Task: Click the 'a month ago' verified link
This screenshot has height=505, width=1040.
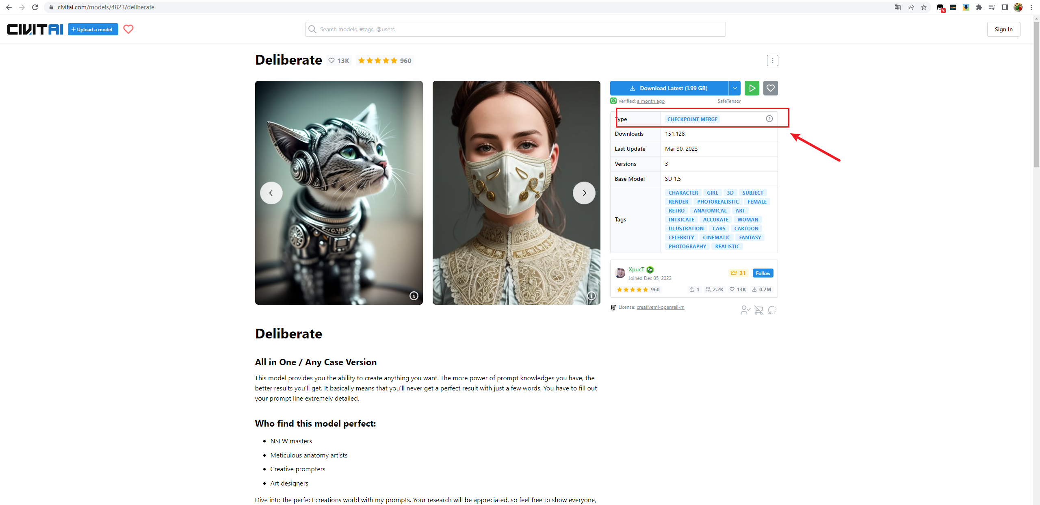Action: tap(651, 101)
